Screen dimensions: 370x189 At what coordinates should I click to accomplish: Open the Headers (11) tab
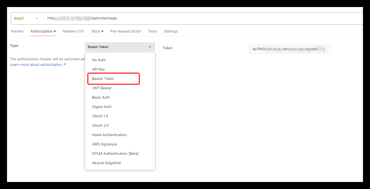[x=73, y=31]
